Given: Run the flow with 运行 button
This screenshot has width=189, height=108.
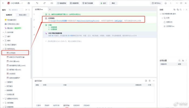Looking at the screenshot, I should pos(103,3).
